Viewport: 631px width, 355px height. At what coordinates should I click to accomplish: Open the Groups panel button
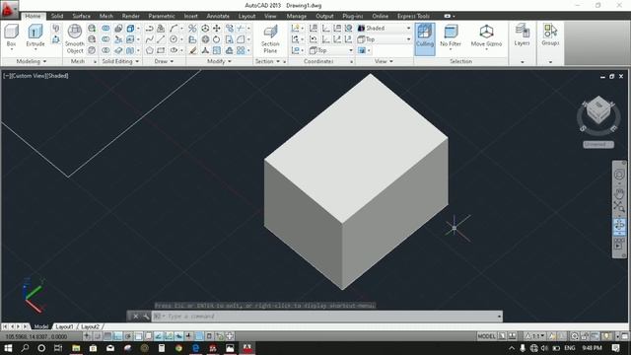tap(550, 35)
